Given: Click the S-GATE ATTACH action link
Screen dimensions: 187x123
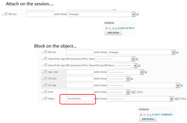Looking at the screenshot, I should coord(125,28).
